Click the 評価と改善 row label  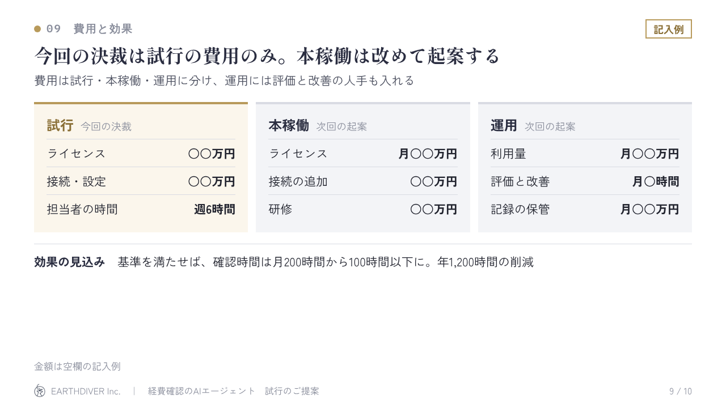(520, 181)
